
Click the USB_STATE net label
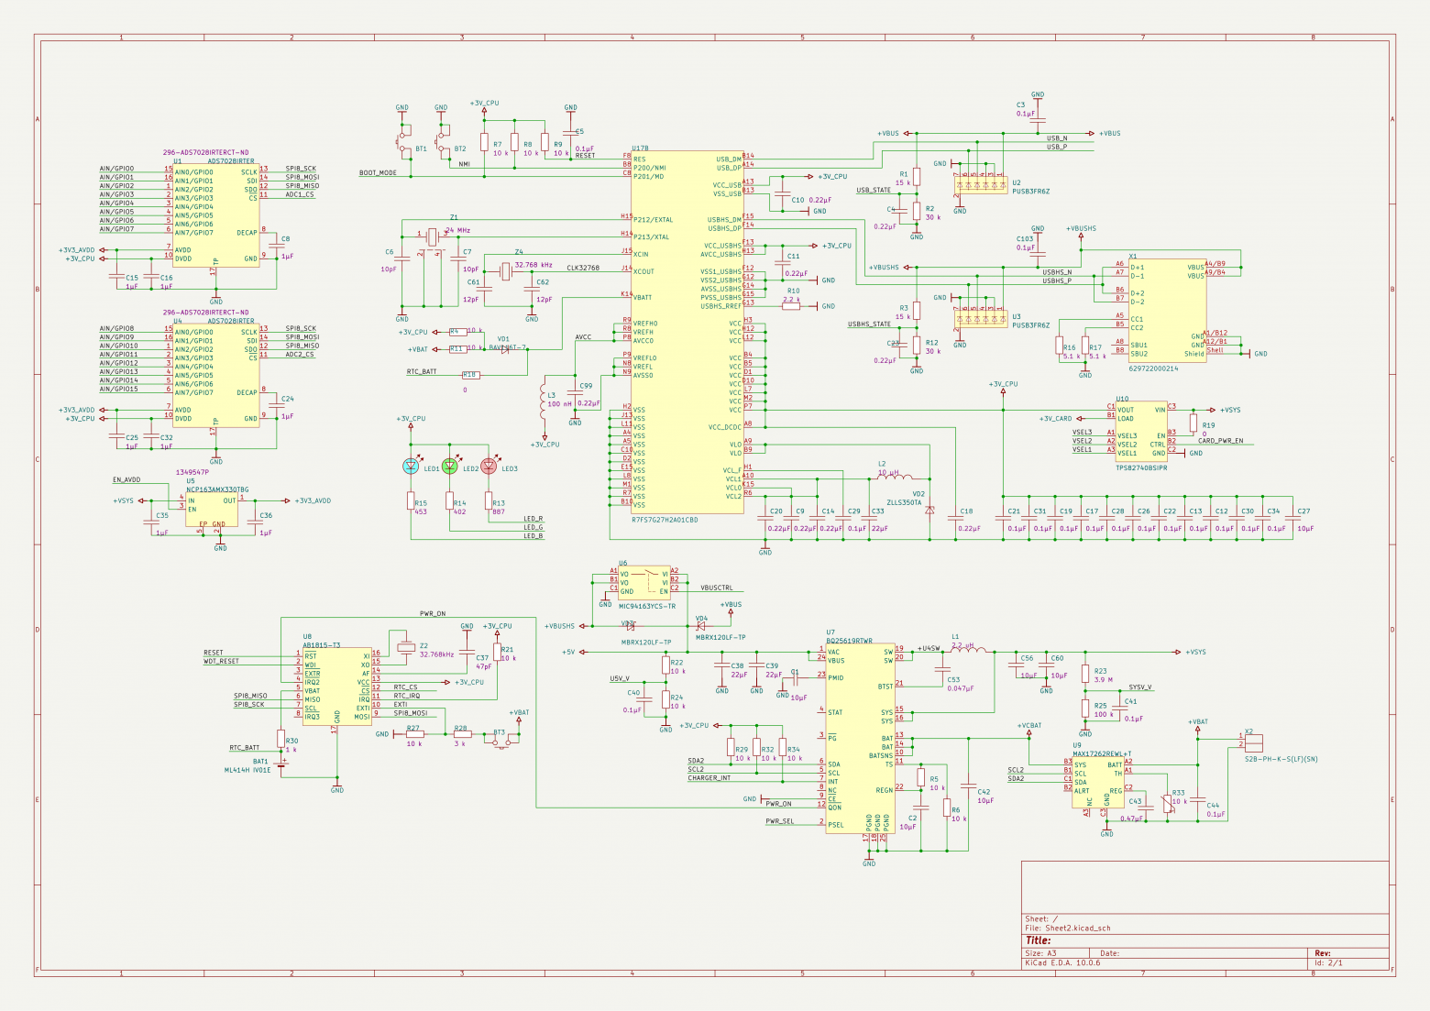tap(874, 191)
